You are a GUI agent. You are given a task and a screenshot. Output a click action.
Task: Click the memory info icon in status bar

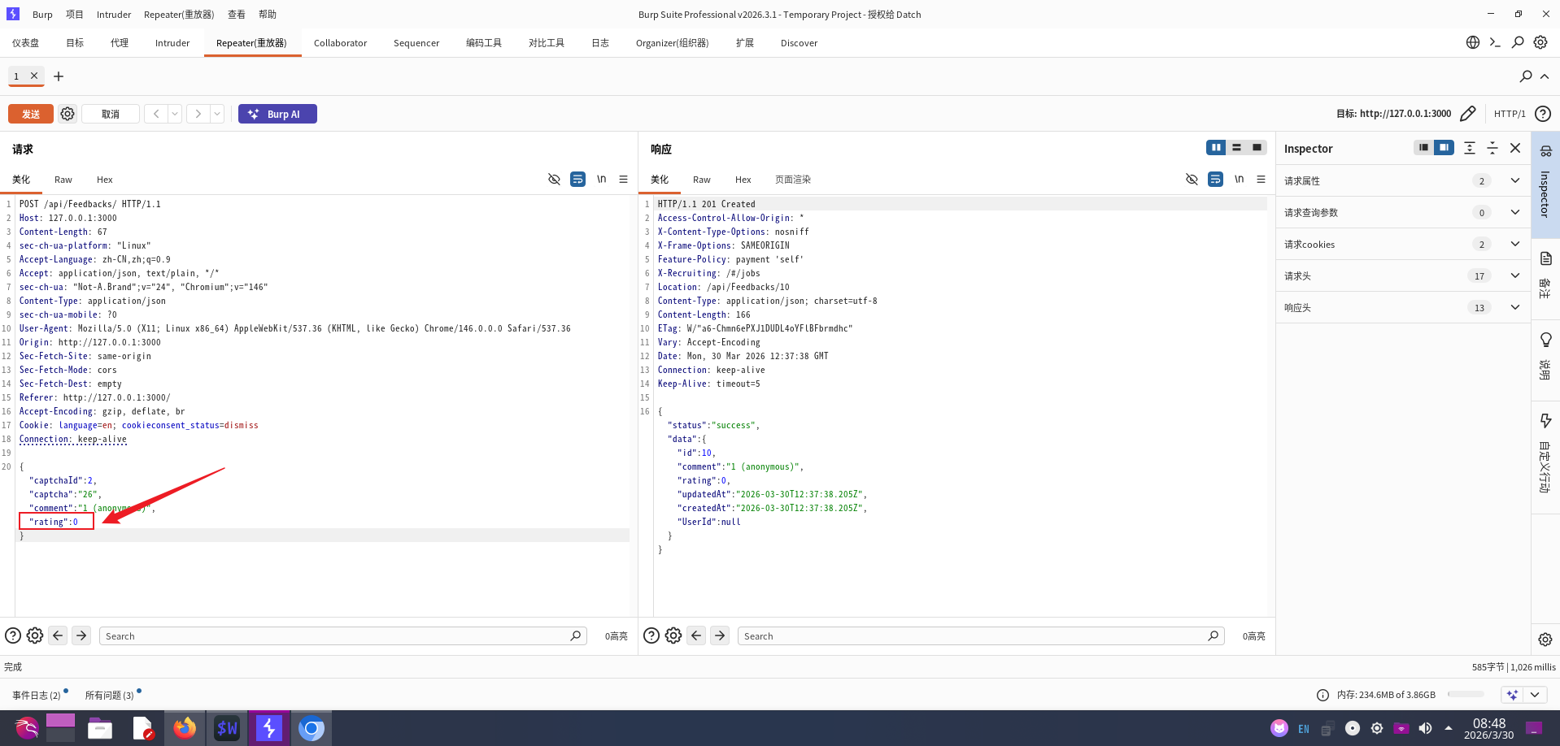(1323, 695)
